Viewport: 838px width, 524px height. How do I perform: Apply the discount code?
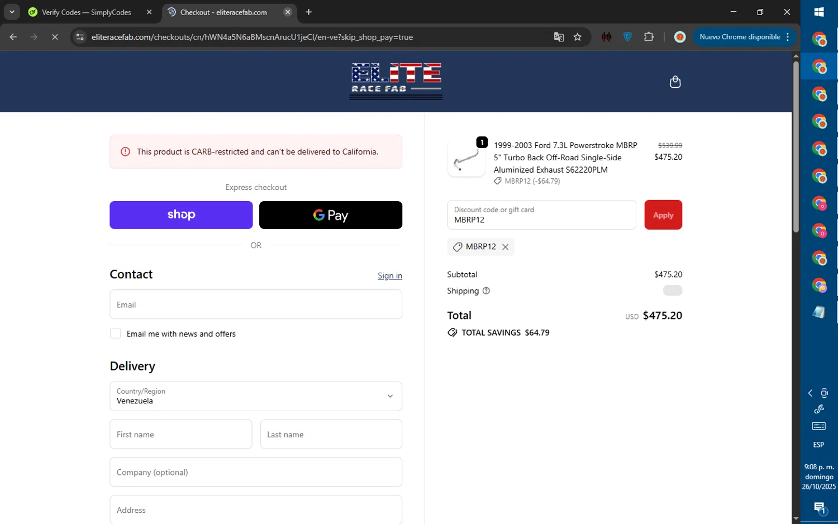pos(663,215)
